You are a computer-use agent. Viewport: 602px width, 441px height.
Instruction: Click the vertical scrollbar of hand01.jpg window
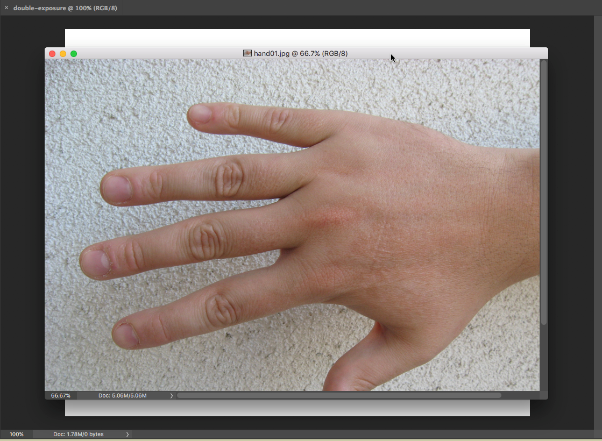click(543, 194)
